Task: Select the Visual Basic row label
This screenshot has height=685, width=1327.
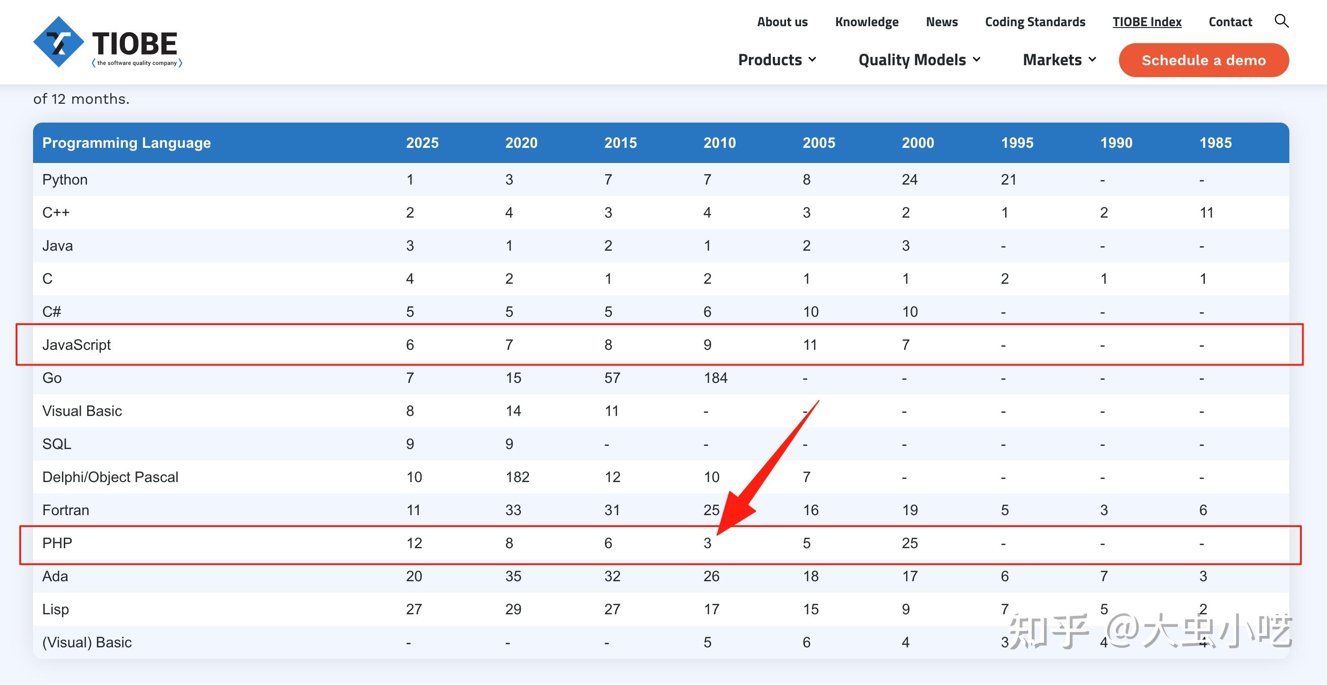Action: pyautogui.click(x=82, y=410)
